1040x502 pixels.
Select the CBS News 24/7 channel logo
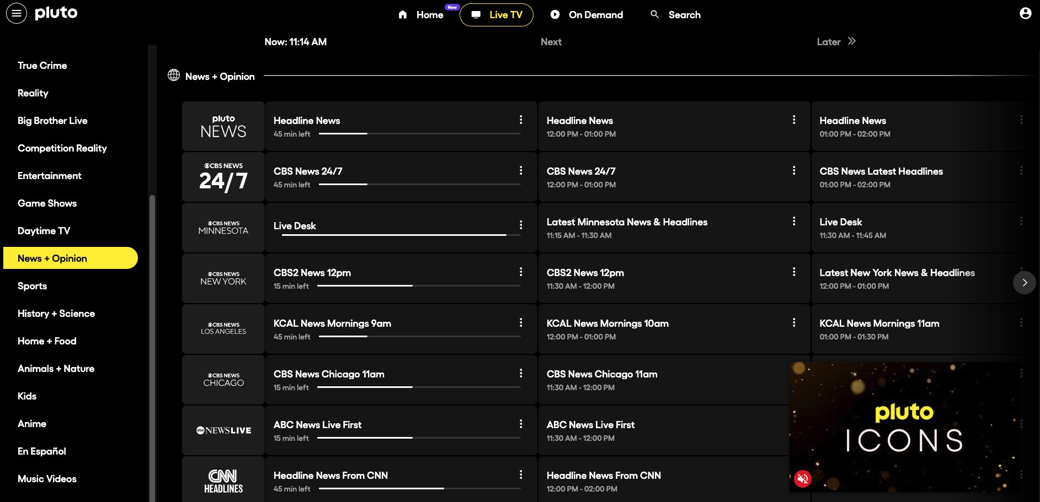(222, 176)
